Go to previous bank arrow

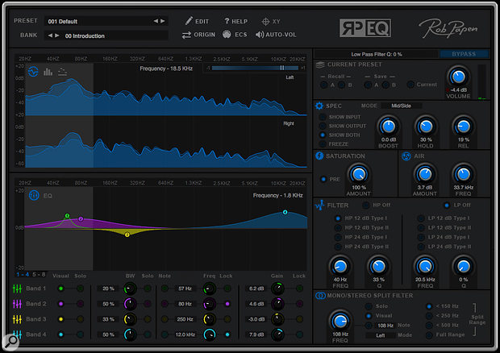click(x=50, y=35)
